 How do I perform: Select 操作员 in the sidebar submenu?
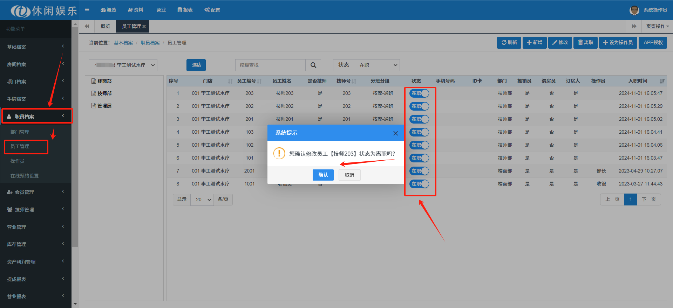[18, 161]
